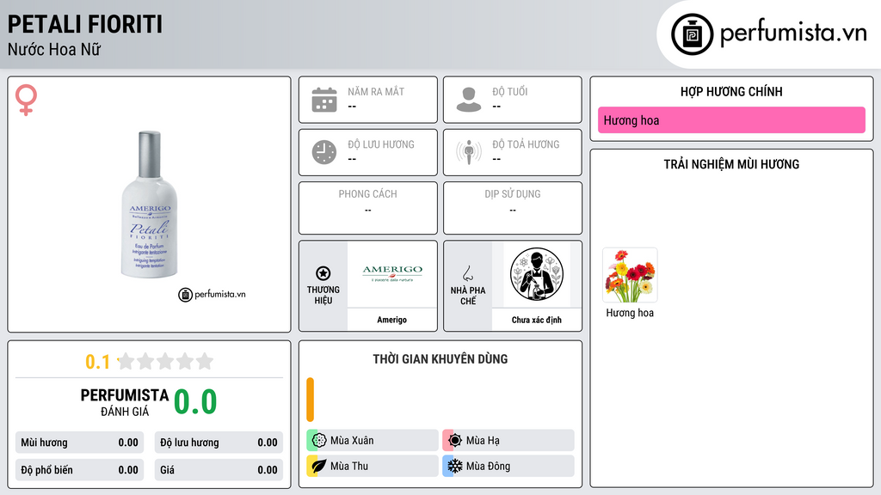Select the pink Hương hoa accord bar

coord(731,120)
